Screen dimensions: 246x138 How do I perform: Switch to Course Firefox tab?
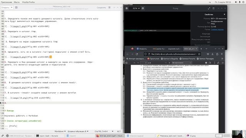(x=159, y=49)
